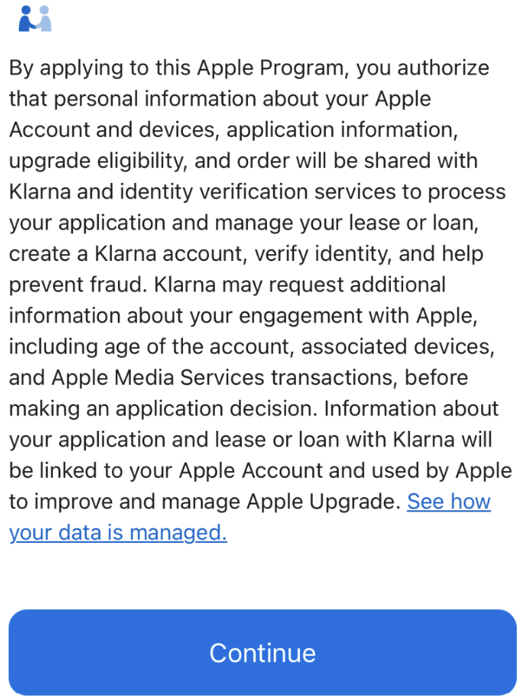
Task: Click the privacy handshake icon
Action: click(35, 19)
